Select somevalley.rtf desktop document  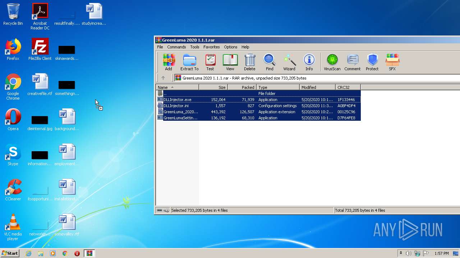[67, 225]
